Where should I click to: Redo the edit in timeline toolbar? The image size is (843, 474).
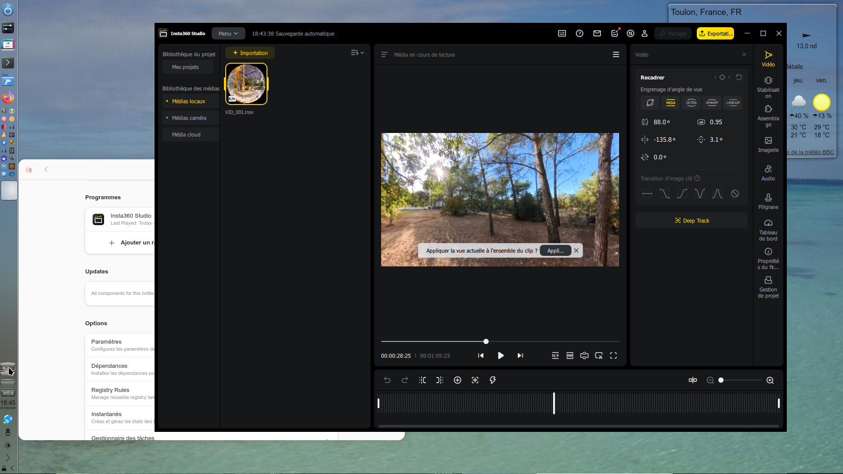[405, 380]
